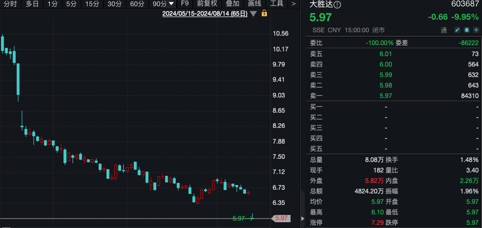482x228 pixels.
Task: Click the 卖五 price 6.01
Action: point(385,54)
